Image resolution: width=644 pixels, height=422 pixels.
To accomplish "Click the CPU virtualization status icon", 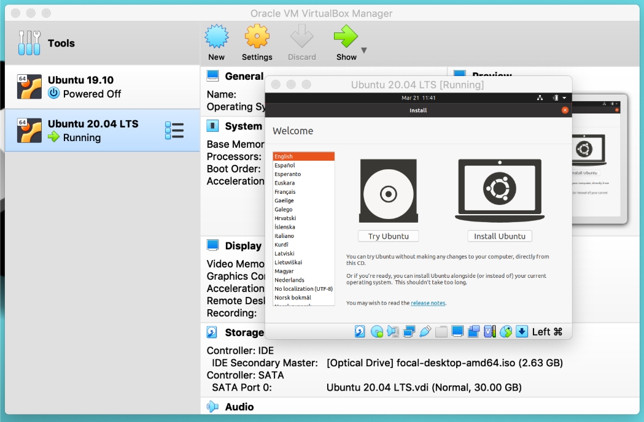I will tap(489, 331).
